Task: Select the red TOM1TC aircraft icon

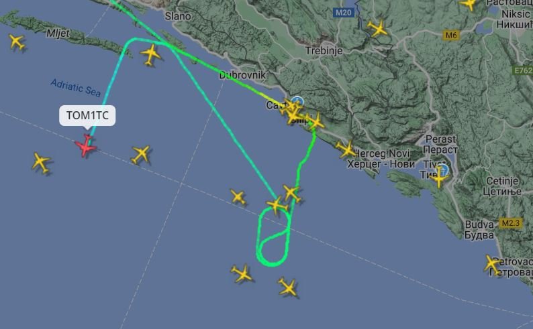Action: click(x=86, y=146)
